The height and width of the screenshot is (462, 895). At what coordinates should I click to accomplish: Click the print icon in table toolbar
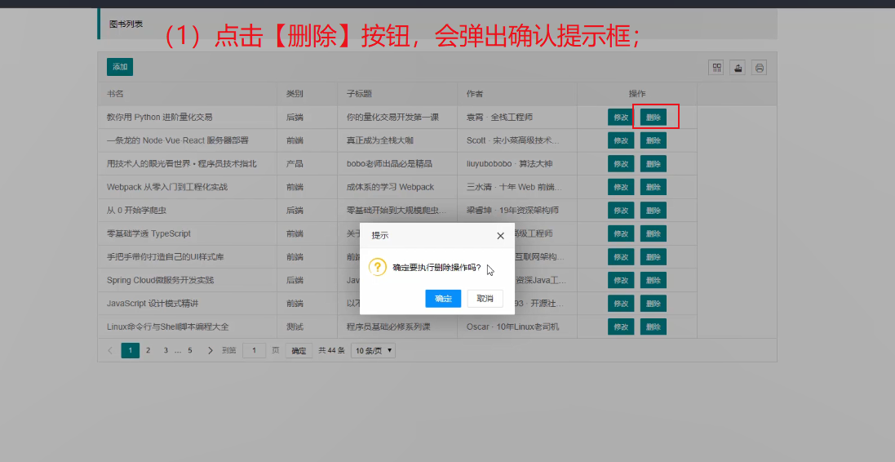(x=759, y=68)
